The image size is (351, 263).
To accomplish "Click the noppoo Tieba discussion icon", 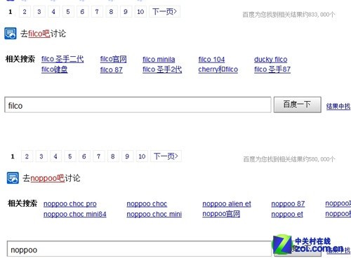I will (x=13, y=178).
